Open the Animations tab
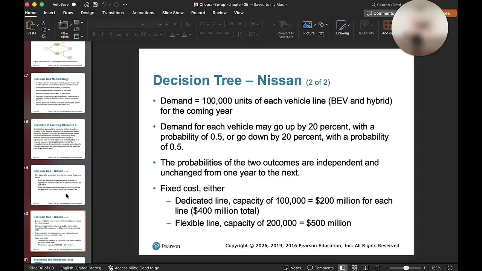 point(143,13)
